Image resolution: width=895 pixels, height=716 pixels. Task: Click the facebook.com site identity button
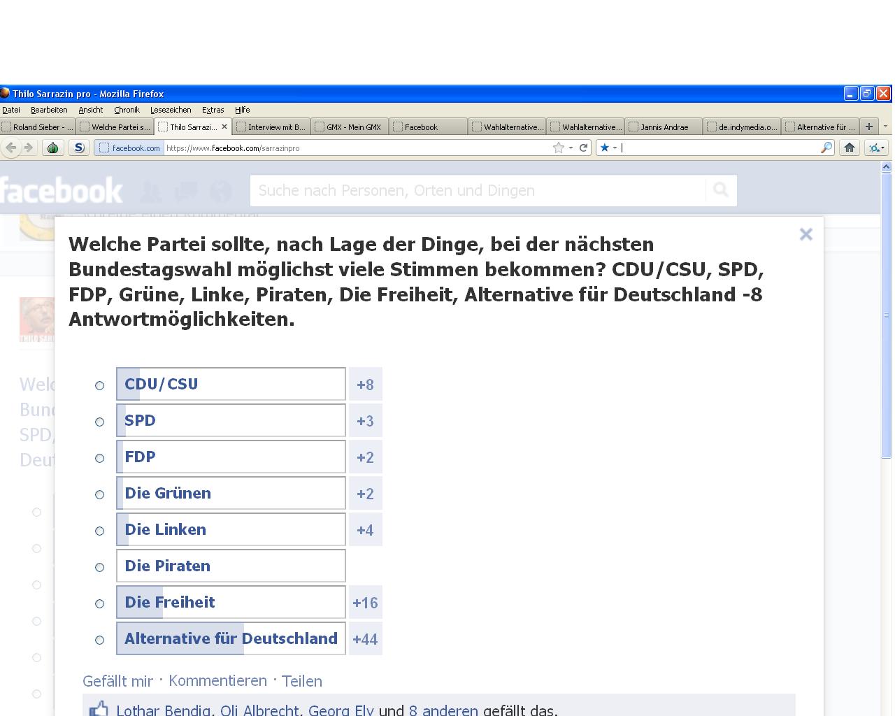click(x=130, y=148)
